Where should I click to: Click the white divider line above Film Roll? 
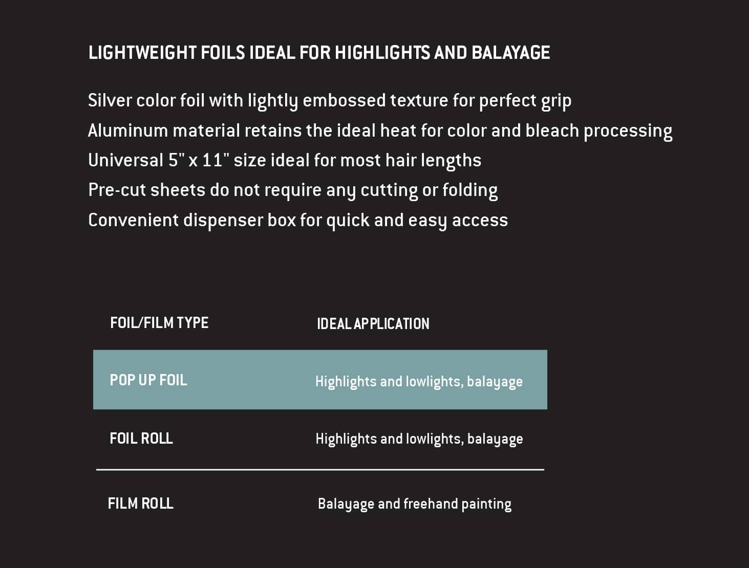pyautogui.click(x=320, y=469)
